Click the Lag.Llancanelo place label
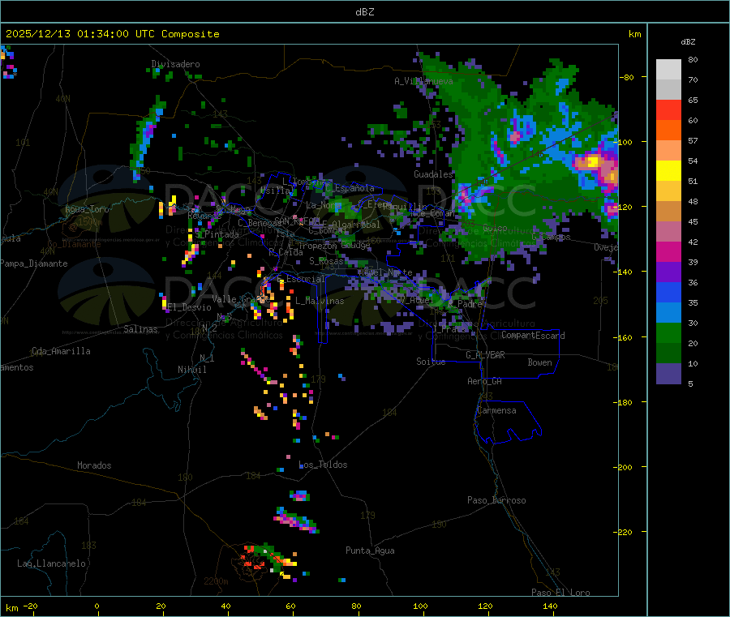This screenshot has height=617, width=730. (x=51, y=563)
